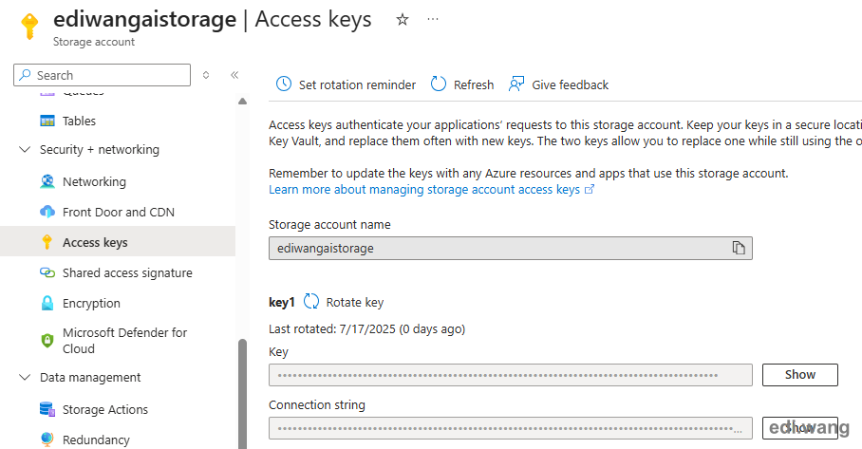Click the sidebar scrollbar thumb
Image resolution: width=862 pixels, height=449 pixels.
coord(242,394)
